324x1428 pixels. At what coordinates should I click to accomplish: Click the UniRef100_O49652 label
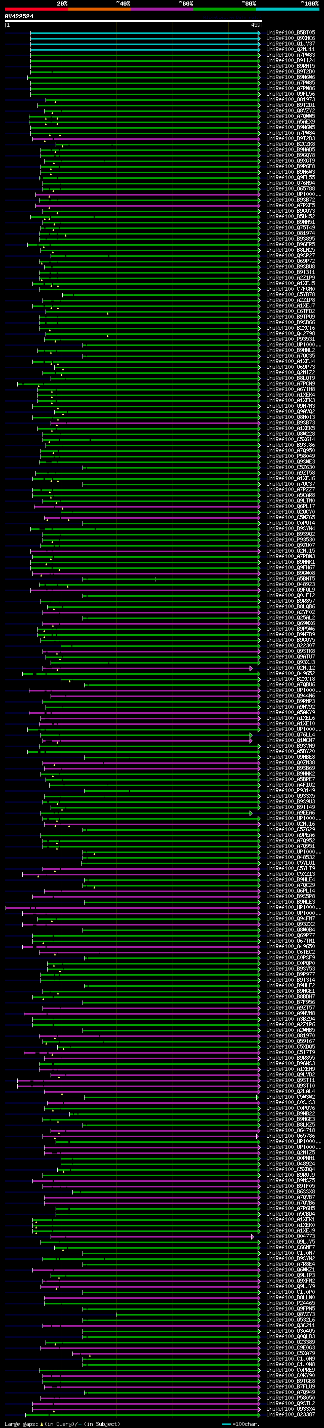[x=291, y=674]
